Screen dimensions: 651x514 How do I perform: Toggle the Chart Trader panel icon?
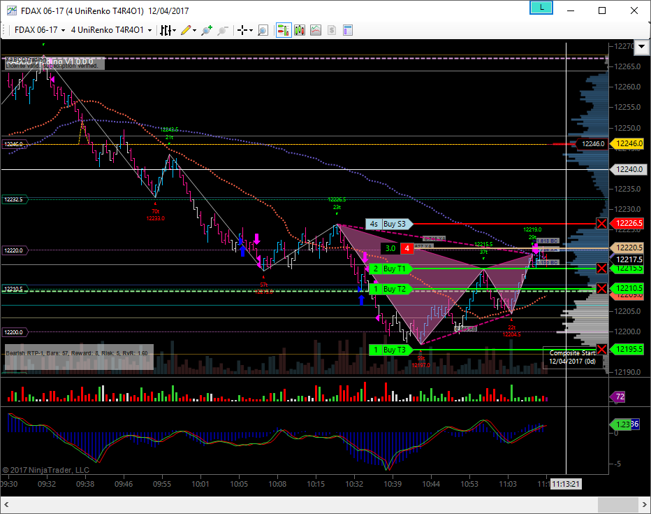click(x=284, y=30)
